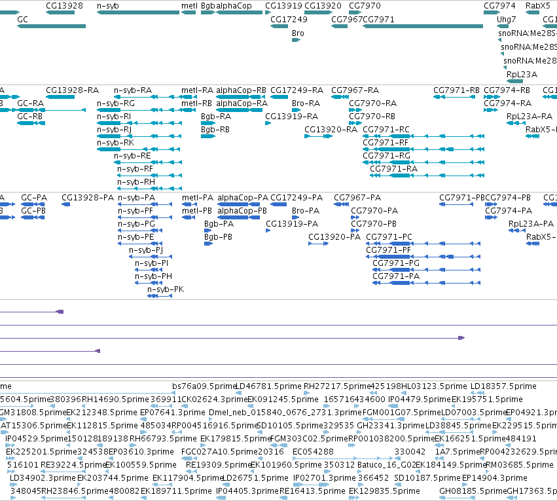The image size is (557, 501).
Task: Click EST IP02701.3prime
Action: pos(325,478)
